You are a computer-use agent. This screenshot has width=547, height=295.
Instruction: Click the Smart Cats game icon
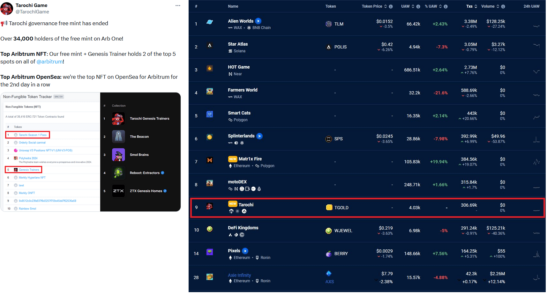(210, 114)
